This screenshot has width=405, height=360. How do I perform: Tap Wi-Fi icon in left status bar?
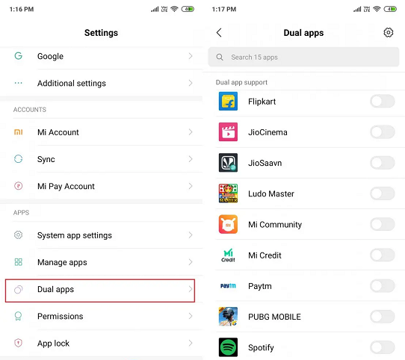tap(175, 9)
